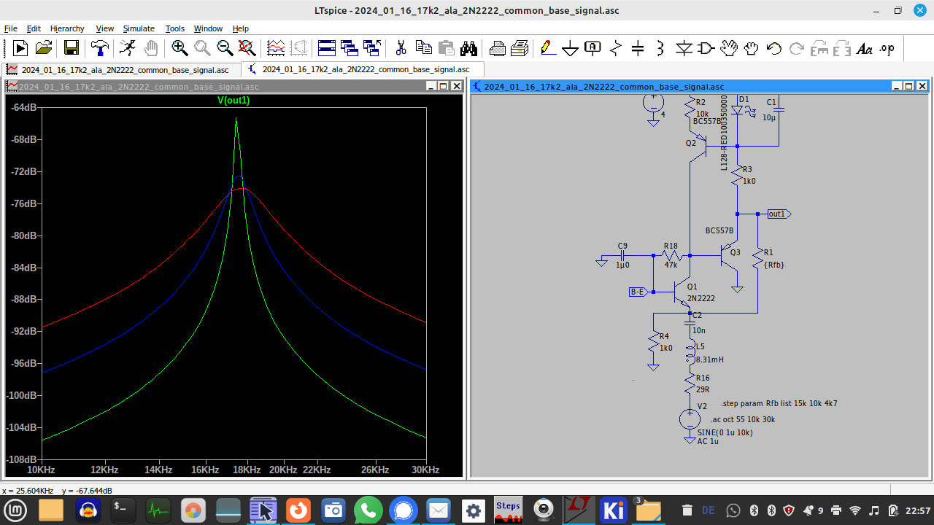Image resolution: width=934 pixels, height=525 pixels.
Task: Click the .ac oct 55 10k 30k directive
Action: click(x=743, y=419)
